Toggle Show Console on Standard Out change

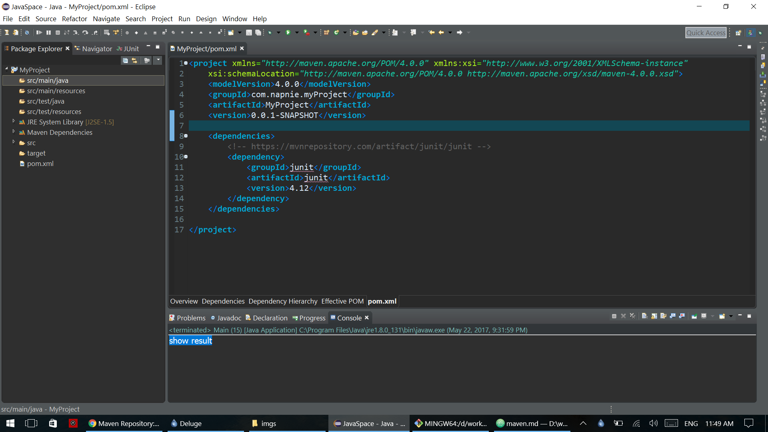673,316
